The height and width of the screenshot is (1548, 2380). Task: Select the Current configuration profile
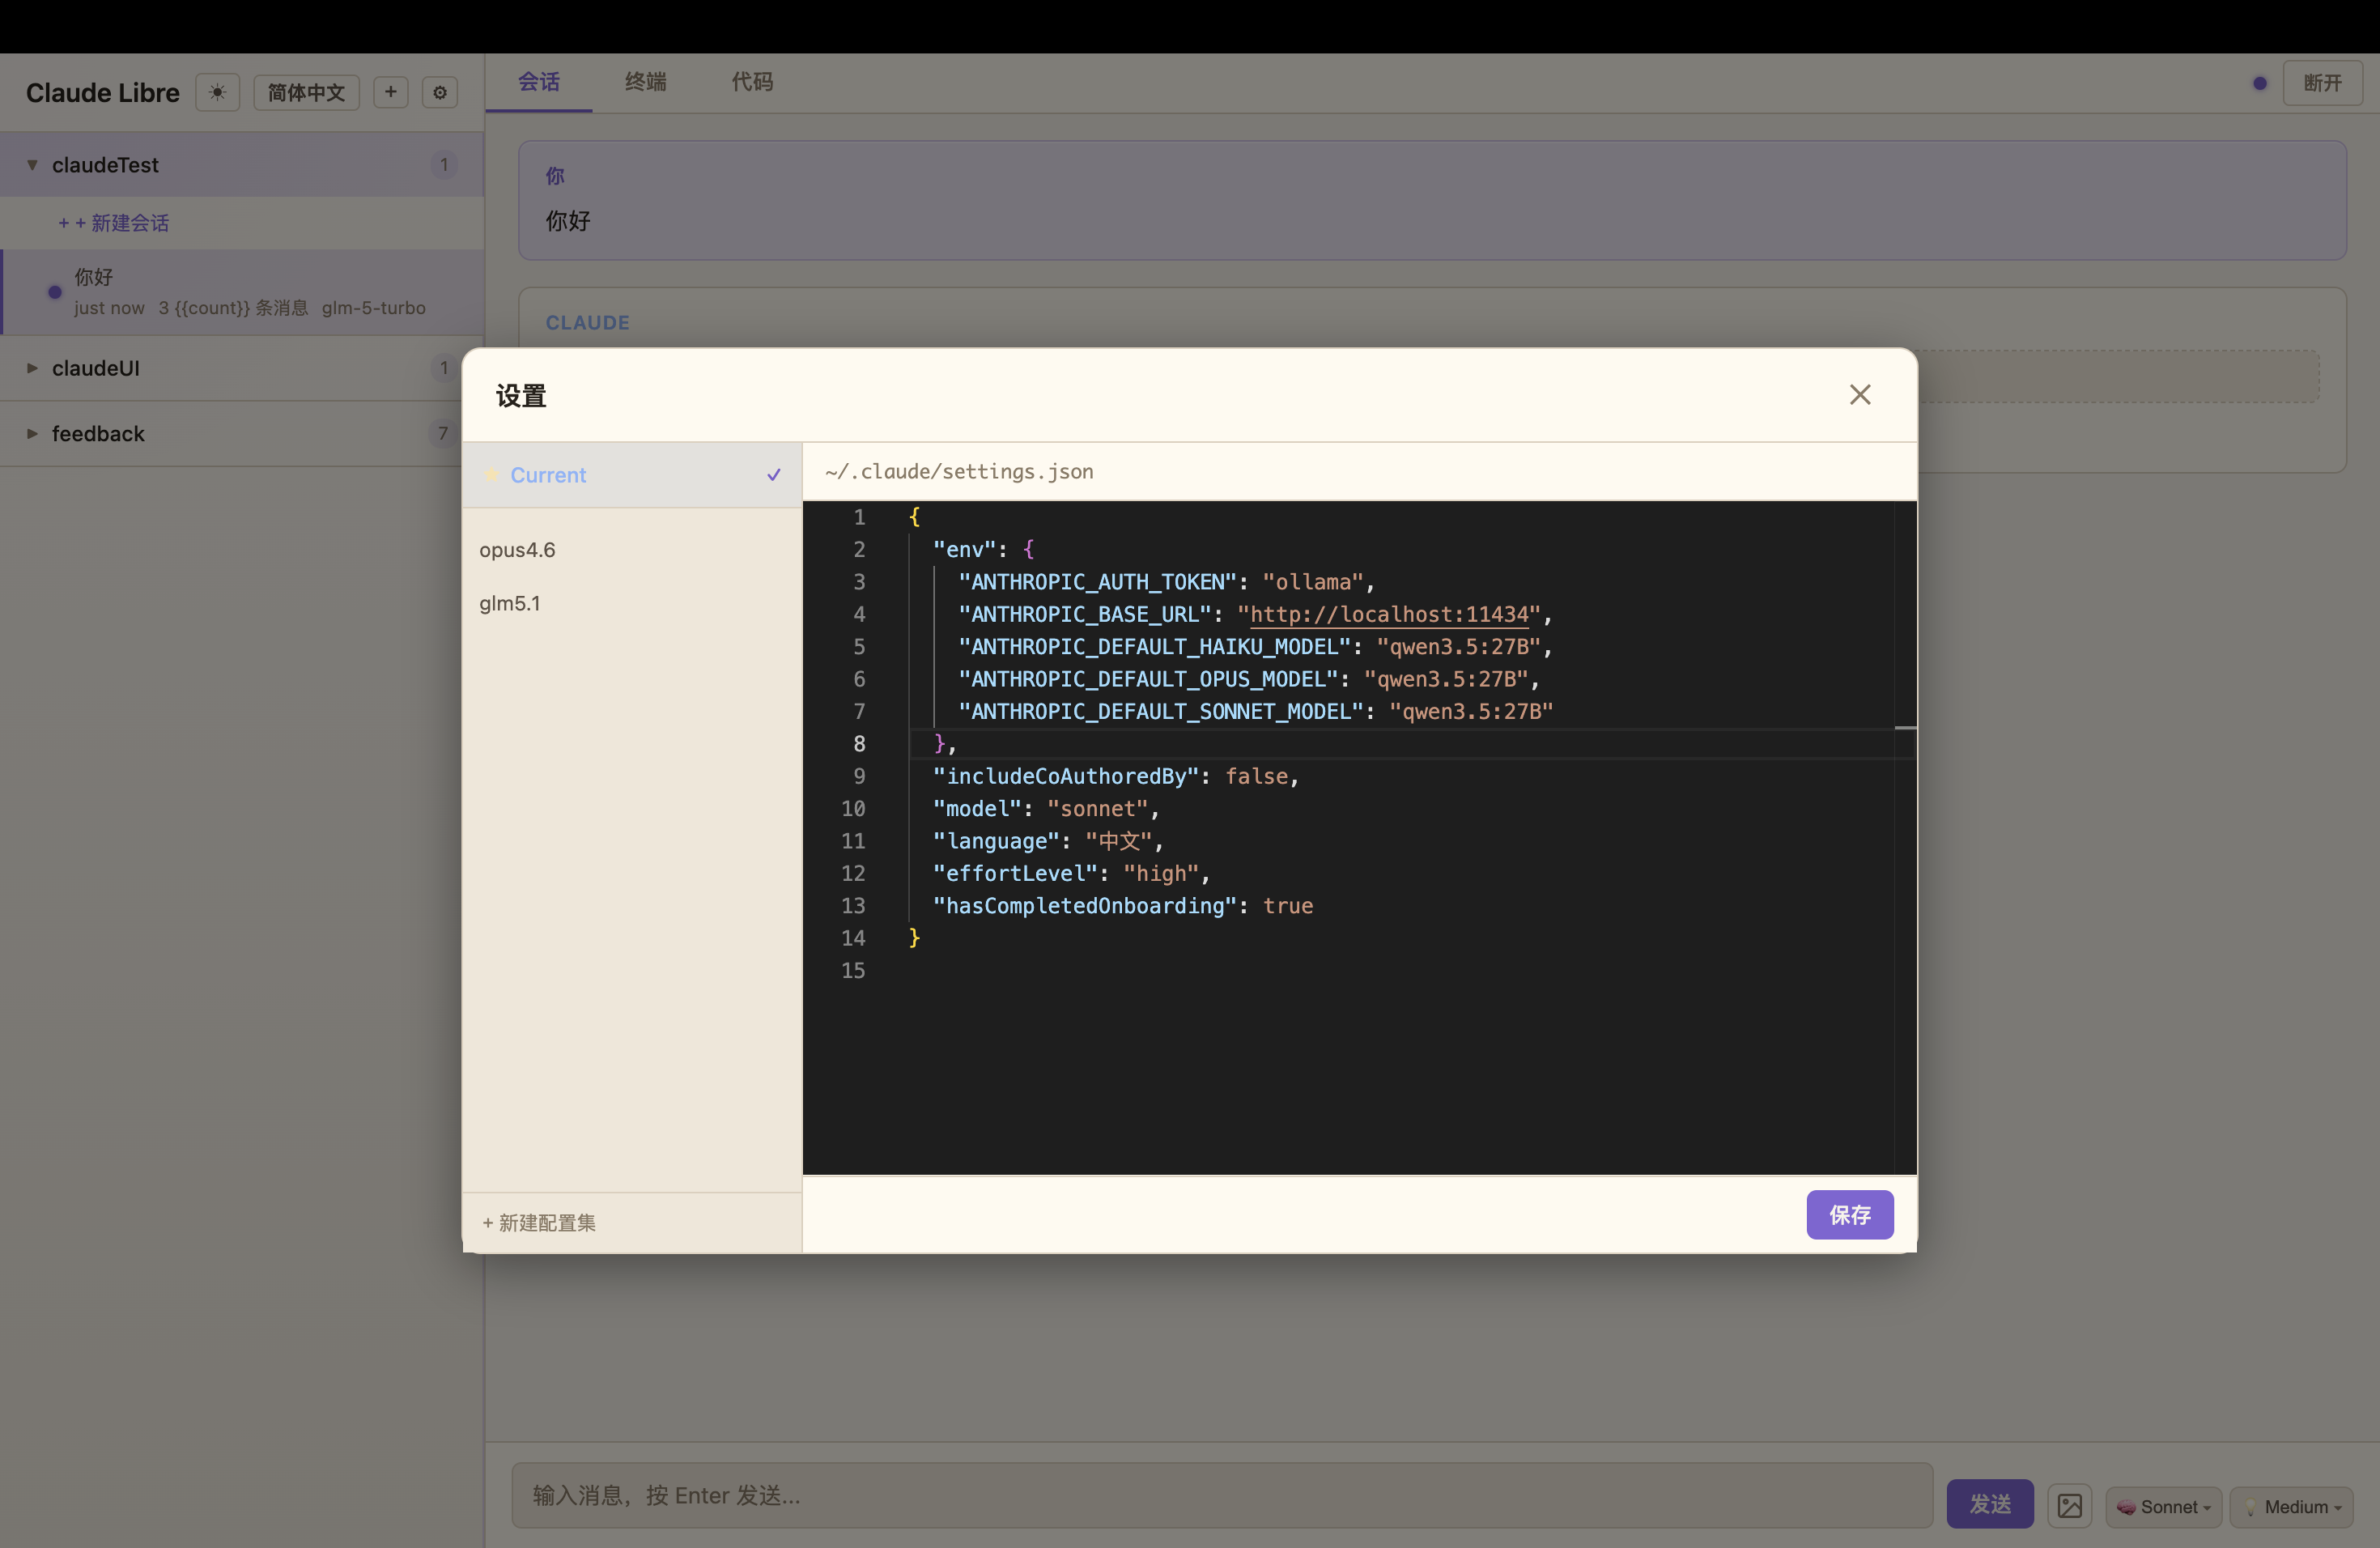click(x=548, y=475)
